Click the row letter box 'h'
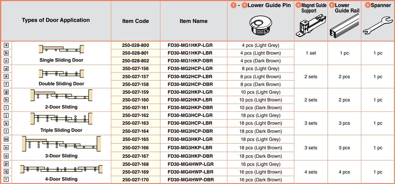 coord(6,100)
